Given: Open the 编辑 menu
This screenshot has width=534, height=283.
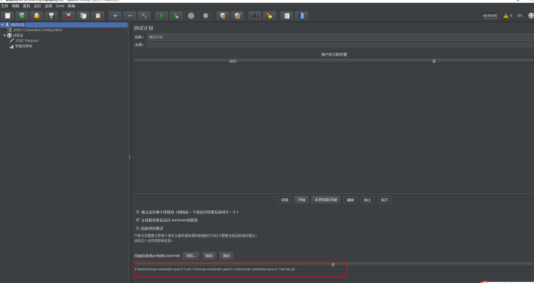Looking at the screenshot, I should 16,6.
